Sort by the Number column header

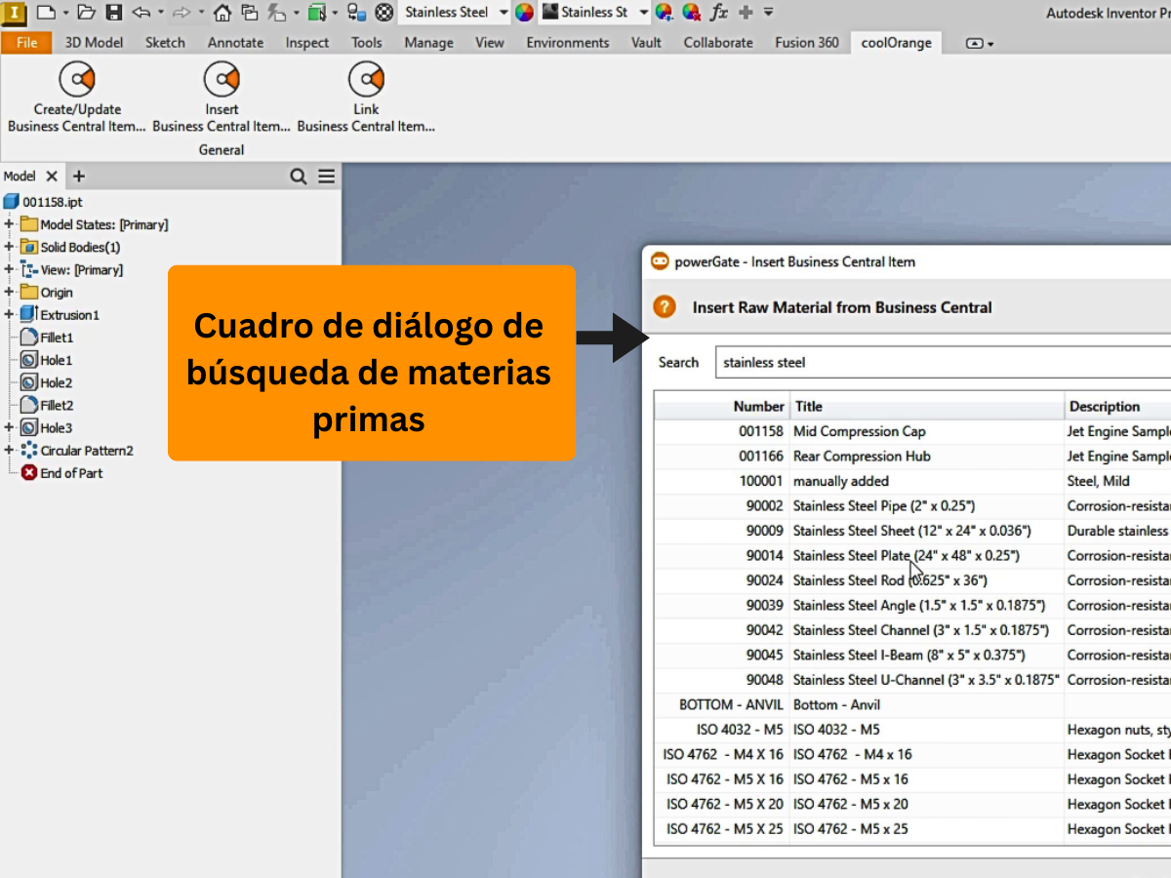point(722,407)
